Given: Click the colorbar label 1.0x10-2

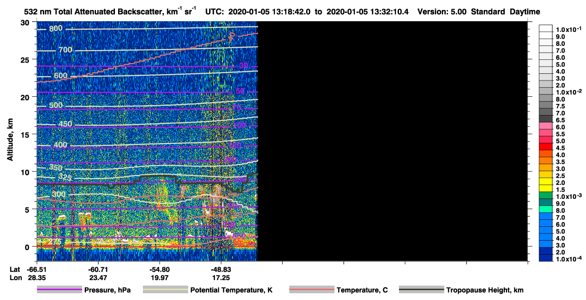Looking at the screenshot, I should click(x=569, y=92).
